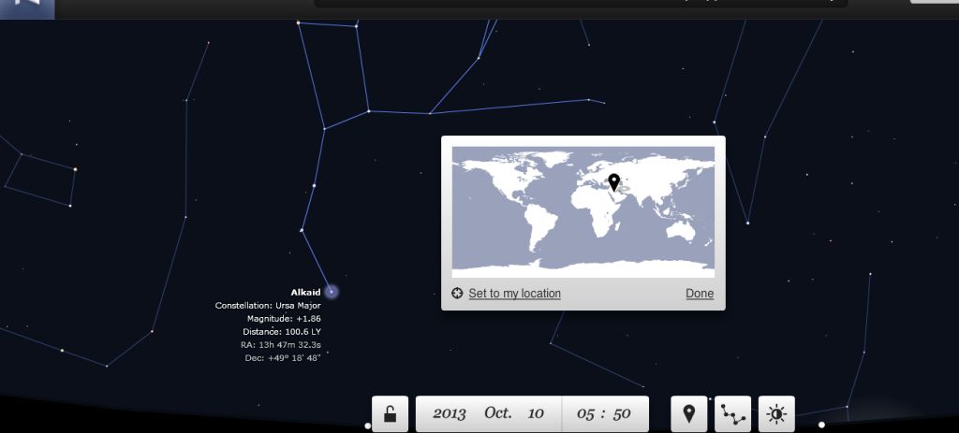Screen dimensions: 959x433
Task: Select the minutes 50 in time control
Action: point(622,413)
